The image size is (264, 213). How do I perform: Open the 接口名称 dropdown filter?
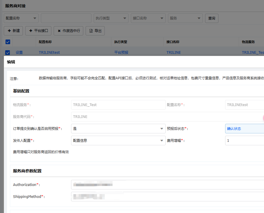[148, 18]
